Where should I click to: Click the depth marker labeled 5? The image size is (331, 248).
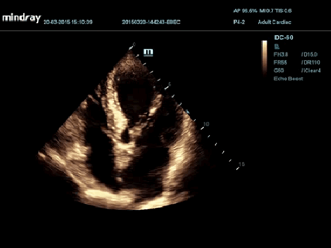(169, 85)
